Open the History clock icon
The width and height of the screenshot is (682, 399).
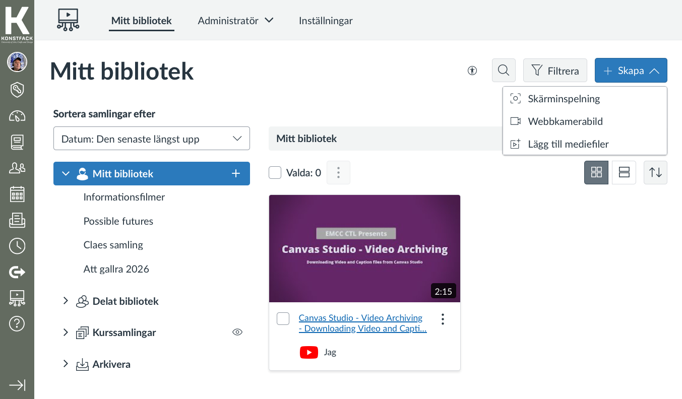click(17, 246)
